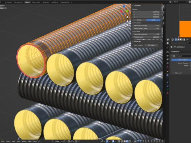Switch perspective/orthographic with the grid gizmo

pos(127,29)
